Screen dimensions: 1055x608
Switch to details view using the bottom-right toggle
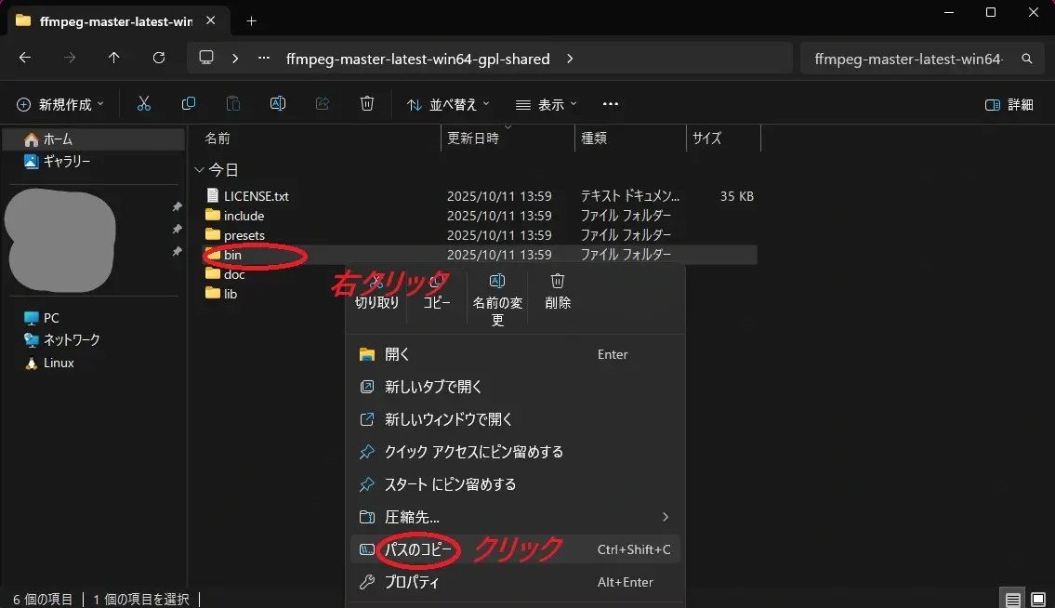(x=1012, y=599)
